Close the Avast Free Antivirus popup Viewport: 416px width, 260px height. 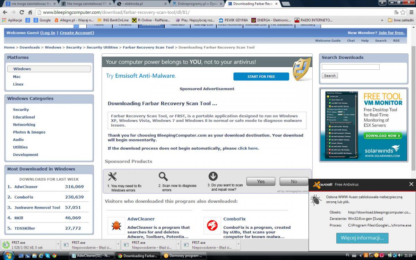click(x=411, y=184)
